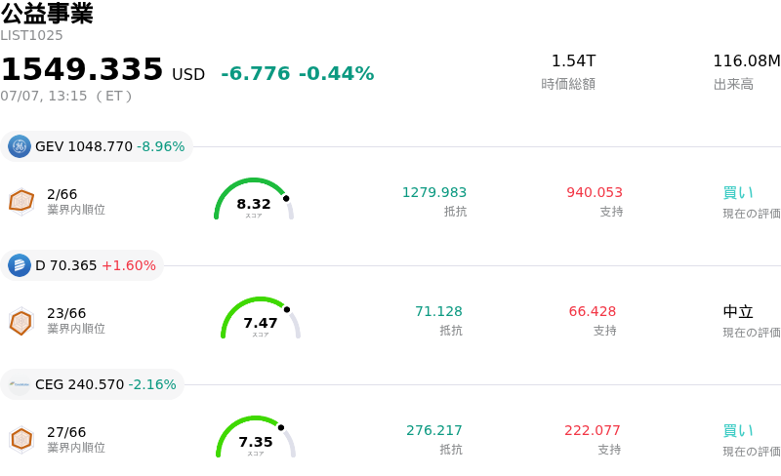This screenshot has width=781, height=476.
Task: Open the D 70.365 stock chip
Action: (82, 265)
